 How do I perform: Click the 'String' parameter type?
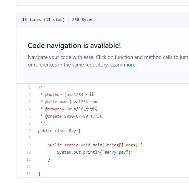[112, 145]
